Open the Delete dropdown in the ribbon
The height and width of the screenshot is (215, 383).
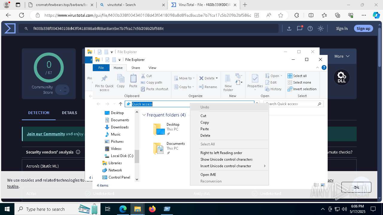217,78
